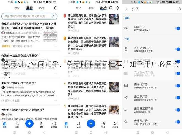Tap the refresh icon on the 知了 settings header
182x135 pixels.
click(179, 9)
